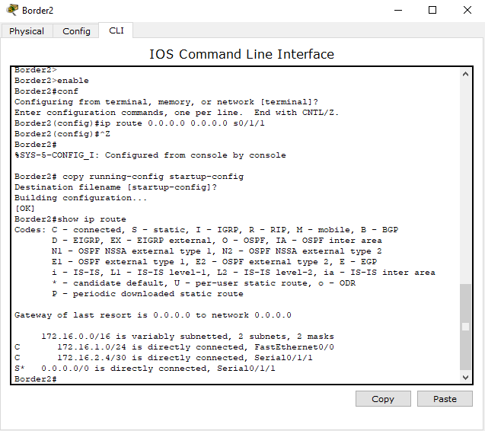Click the Gateway of last resort line

tap(152, 315)
